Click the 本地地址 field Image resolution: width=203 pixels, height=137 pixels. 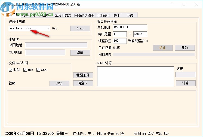pyautogui.click(x=45, y=52)
